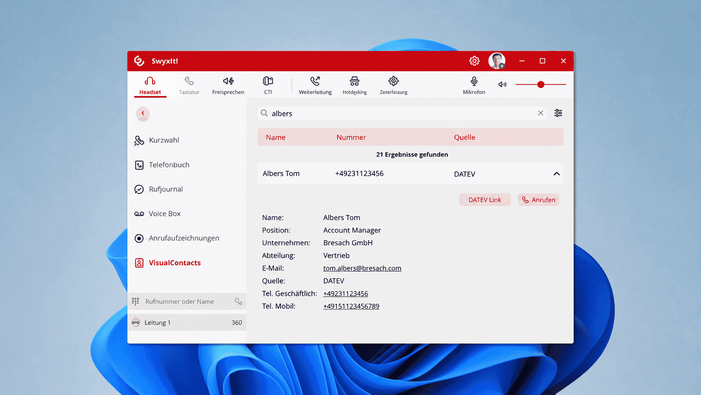The width and height of the screenshot is (701, 395).
Task: Open the Rufjournal call log
Action: 158,189
